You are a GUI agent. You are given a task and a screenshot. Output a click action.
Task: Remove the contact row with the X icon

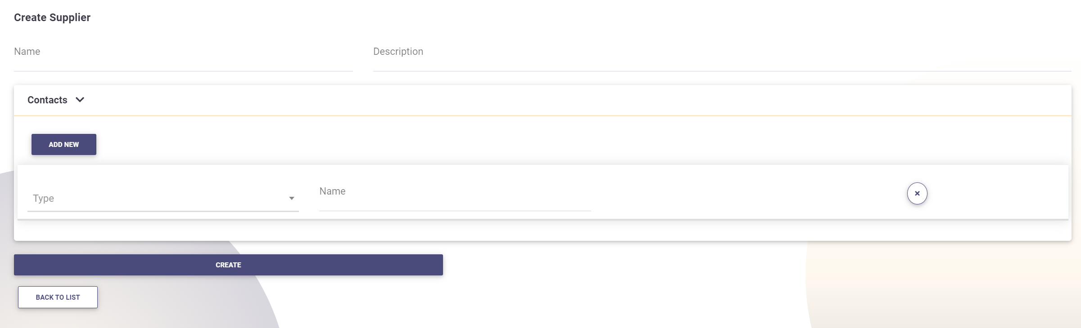tap(917, 194)
